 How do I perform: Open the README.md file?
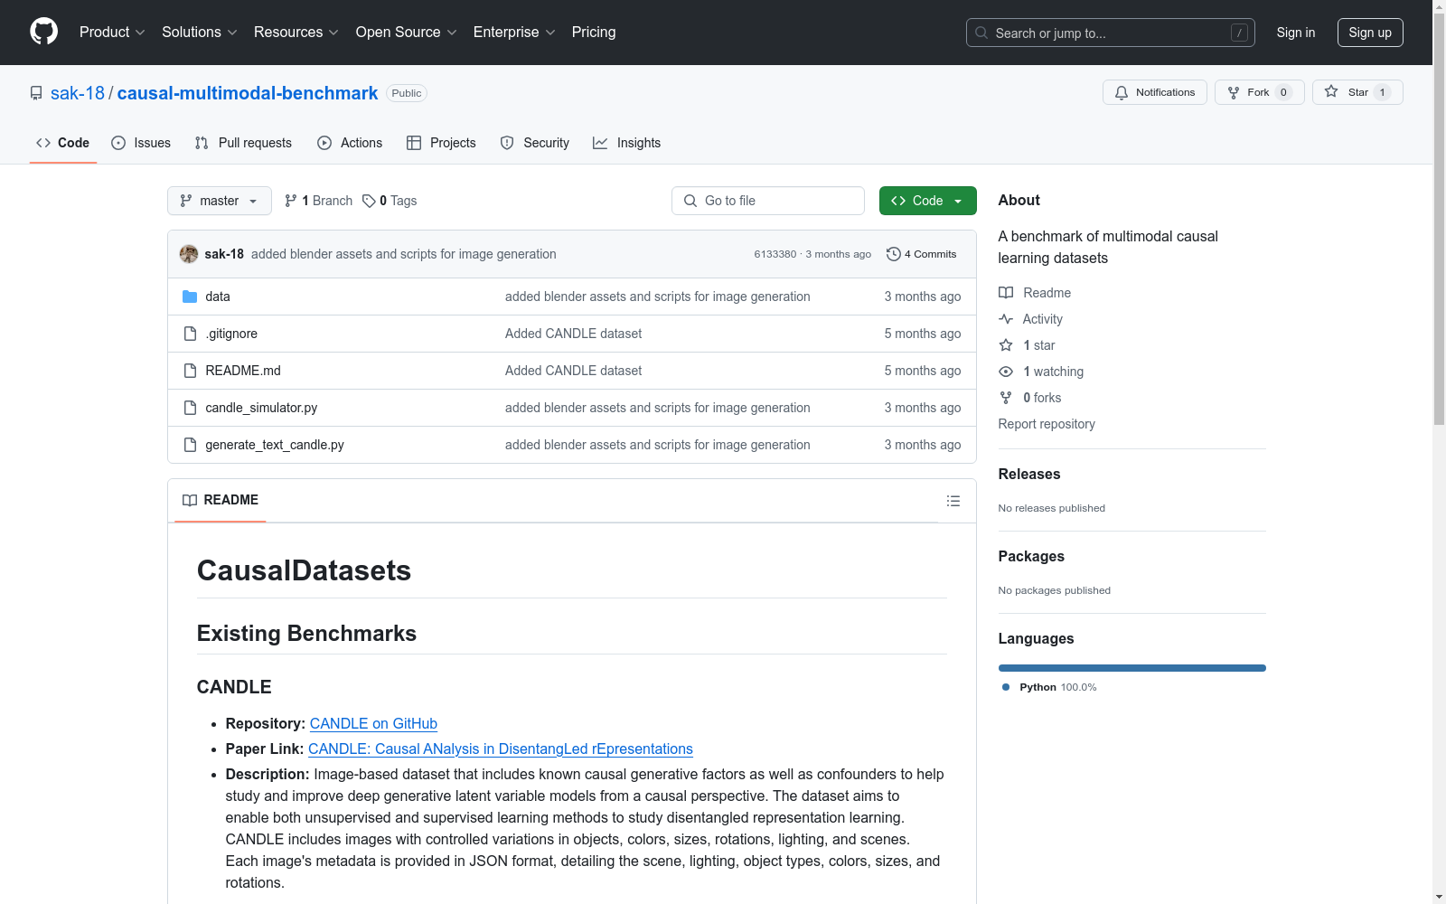point(243,371)
